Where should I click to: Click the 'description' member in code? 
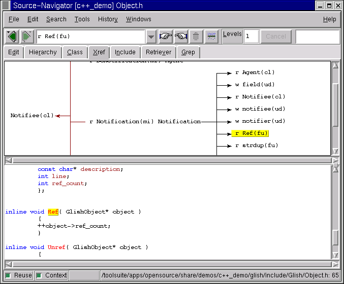pyautogui.click(x=100, y=169)
